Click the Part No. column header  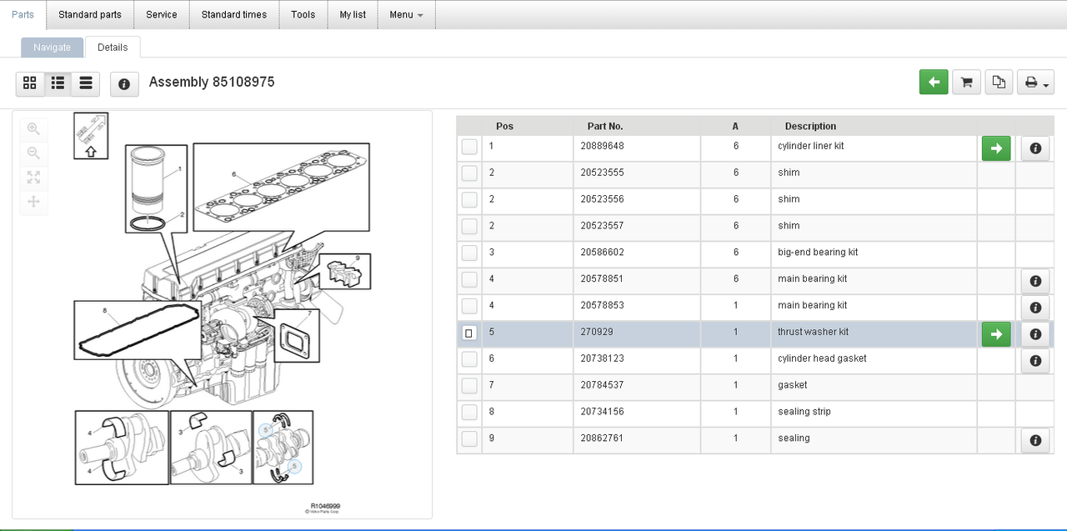click(x=605, y=126)
